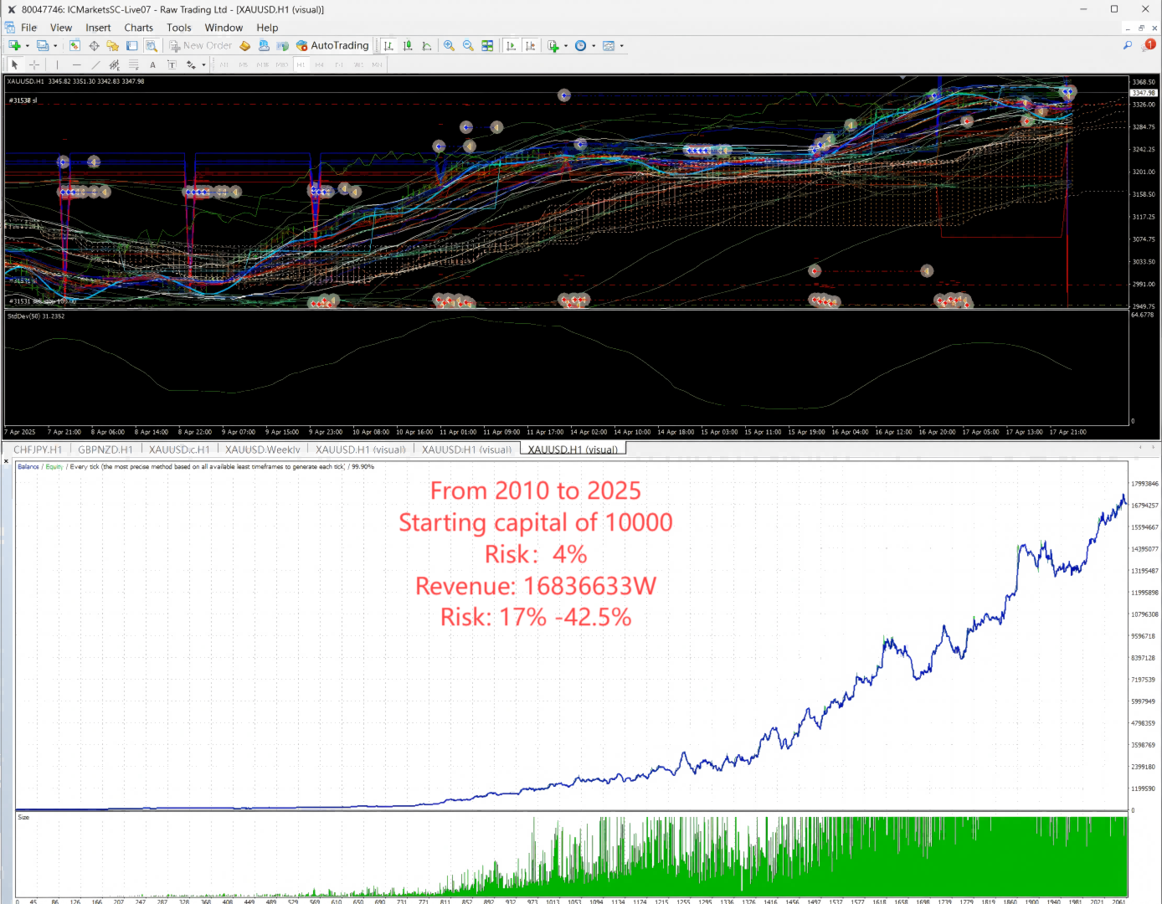Open the Tools menu
The image size is (1162, 904).
click(x=179, y=28)
